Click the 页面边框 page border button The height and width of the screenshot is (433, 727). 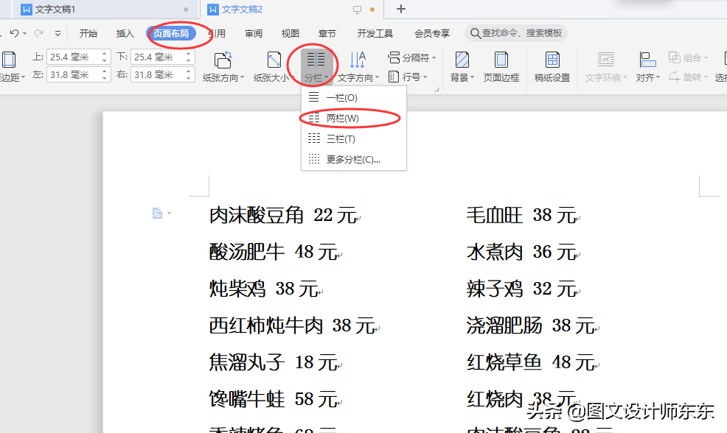[x=501, y=67]
